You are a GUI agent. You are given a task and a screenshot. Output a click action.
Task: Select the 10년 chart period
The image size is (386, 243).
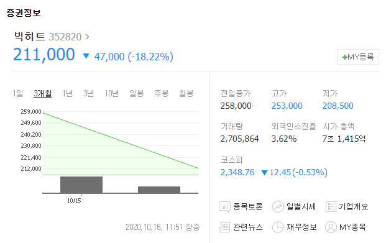(x=112, y=94)
